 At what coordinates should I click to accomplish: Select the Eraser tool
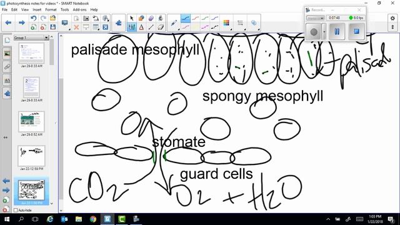(161, 27)
